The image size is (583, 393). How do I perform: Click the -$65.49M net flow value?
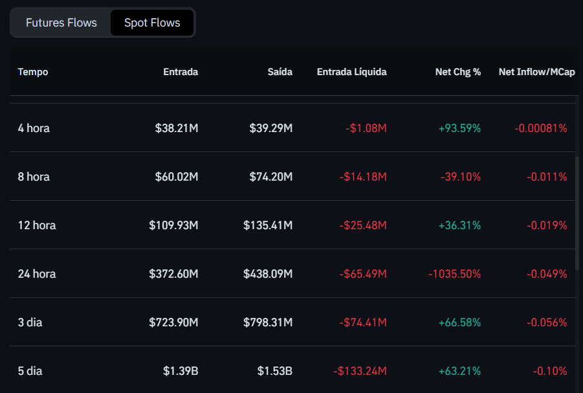(363, 274)
